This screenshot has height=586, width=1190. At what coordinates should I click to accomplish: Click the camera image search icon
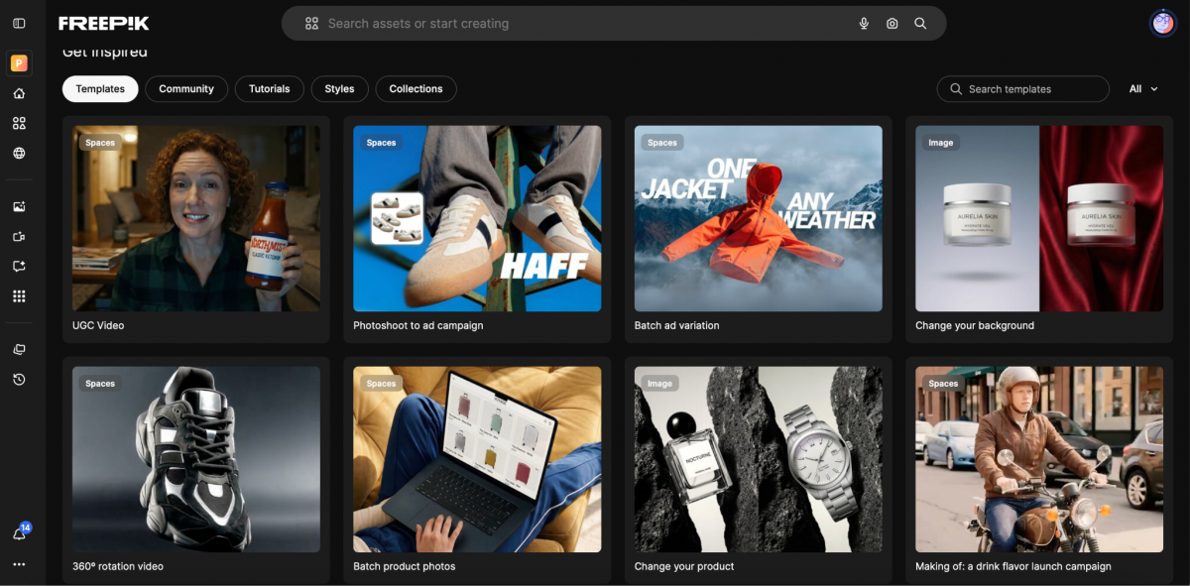coord(892,24)
